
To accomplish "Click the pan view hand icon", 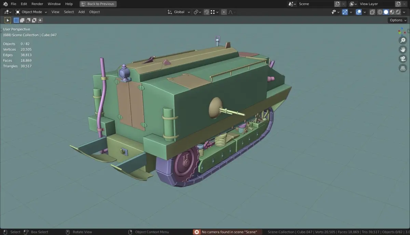I will tap(403, 49).
